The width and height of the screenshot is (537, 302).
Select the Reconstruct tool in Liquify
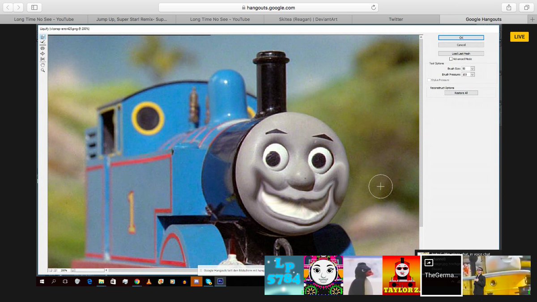point(43,43)
